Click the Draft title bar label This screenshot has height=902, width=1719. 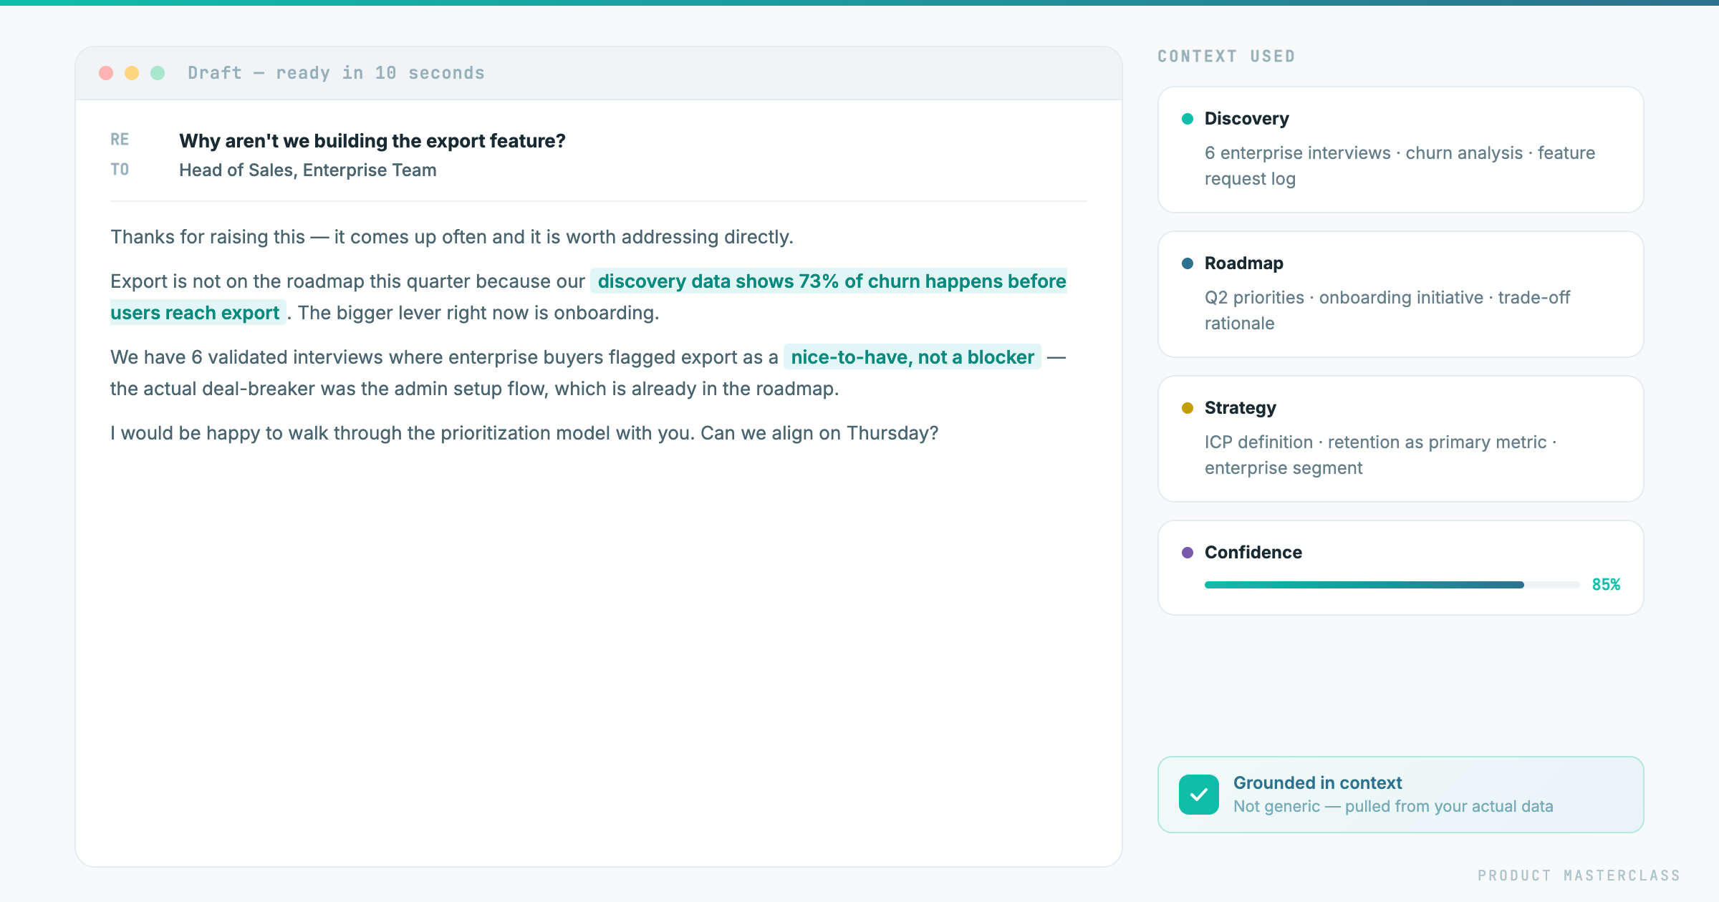pos(335,72)
